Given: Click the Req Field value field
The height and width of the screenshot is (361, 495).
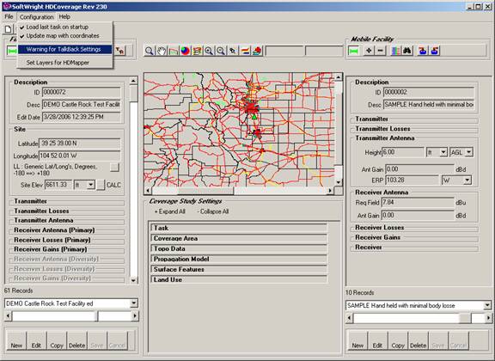Looking at the screenshot, I should point(418,203).
